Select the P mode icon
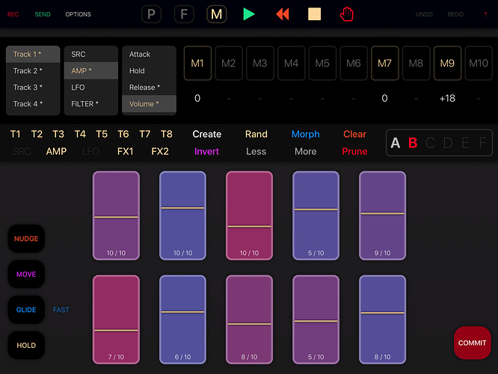The image size is (498, 374). click(x=152, y=14)
